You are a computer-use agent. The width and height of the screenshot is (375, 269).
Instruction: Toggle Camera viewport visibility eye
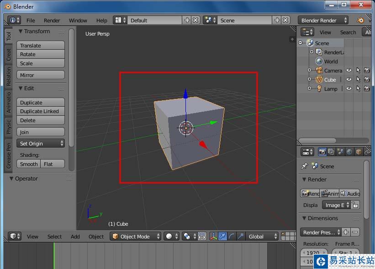click(349, 70)
